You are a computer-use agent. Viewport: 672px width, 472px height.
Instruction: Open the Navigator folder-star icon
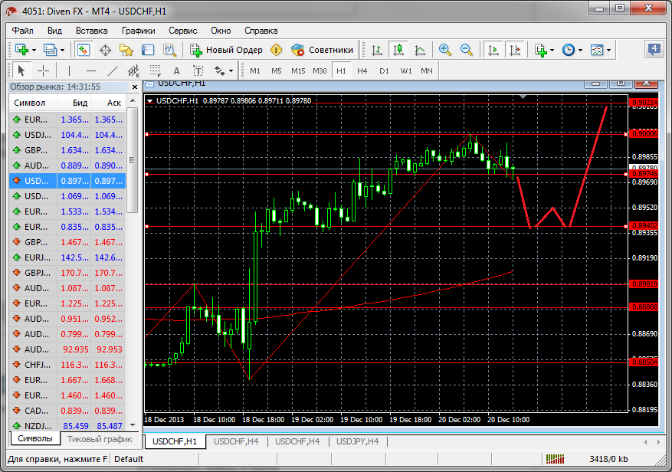[x=126, y=50]
